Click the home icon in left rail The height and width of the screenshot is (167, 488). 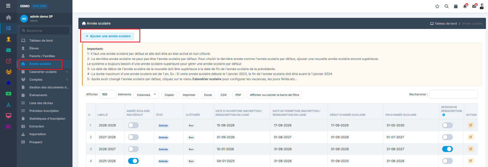pyautogui.click(x=9, y=17)
